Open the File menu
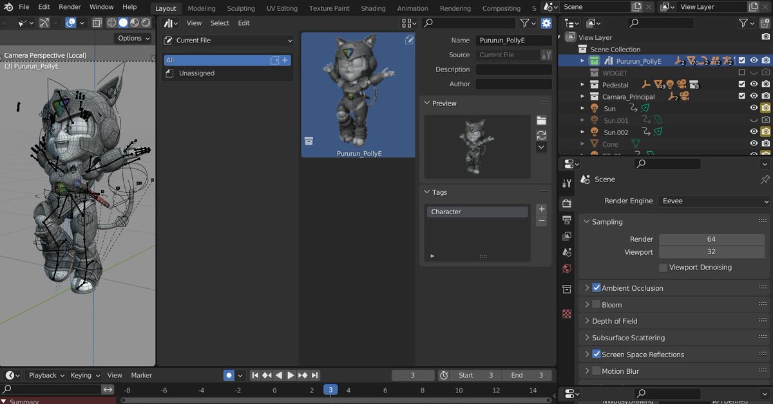 coord(24,6)
